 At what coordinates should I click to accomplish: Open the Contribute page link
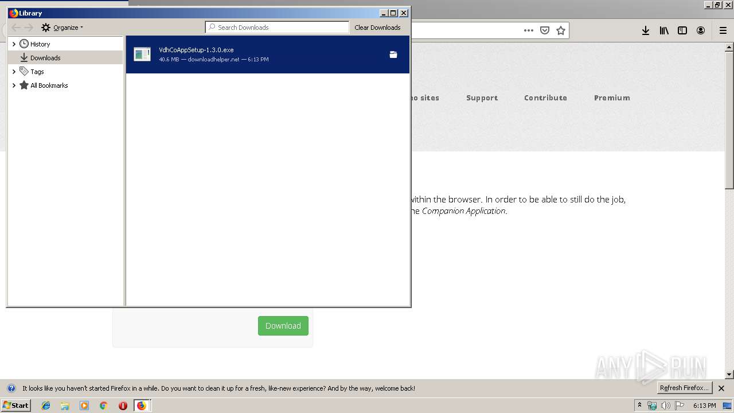(545, 98)
